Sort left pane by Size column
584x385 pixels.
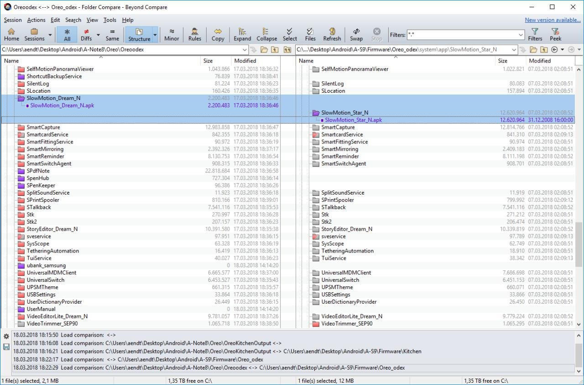pos(216,60)
